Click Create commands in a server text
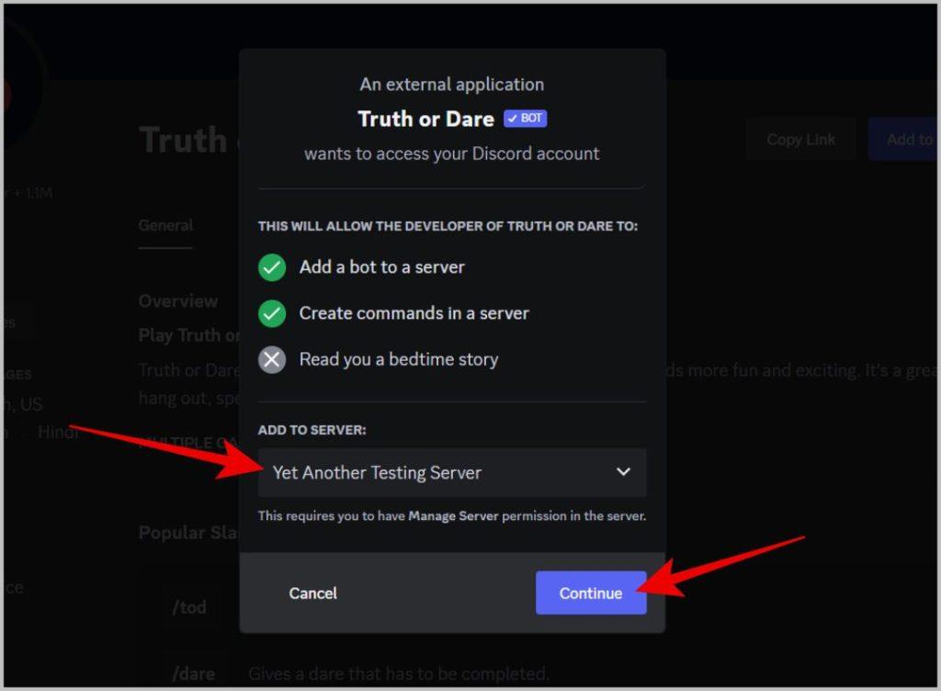This screenshot has width=941, height=691. [x=414, y=313]
